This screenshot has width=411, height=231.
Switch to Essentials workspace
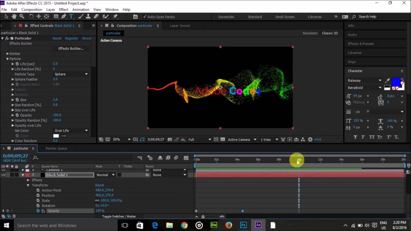pos(226,17)
